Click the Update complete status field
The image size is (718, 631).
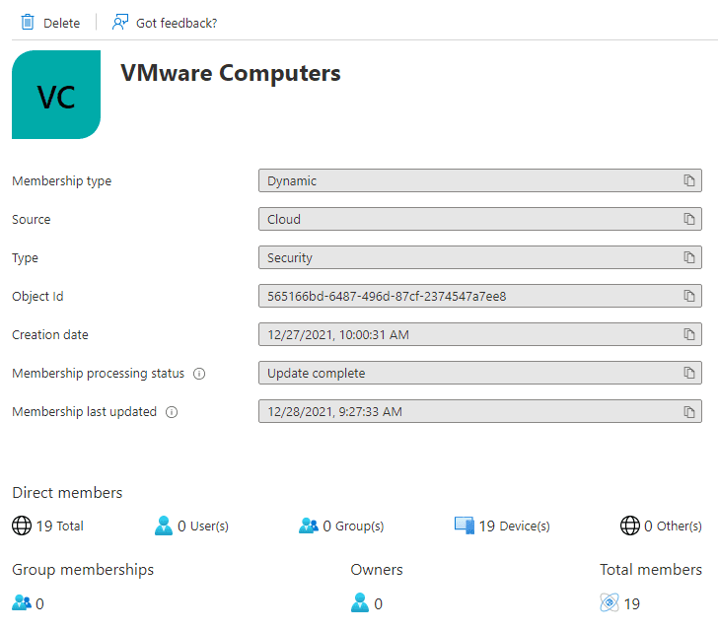point(480,373)
